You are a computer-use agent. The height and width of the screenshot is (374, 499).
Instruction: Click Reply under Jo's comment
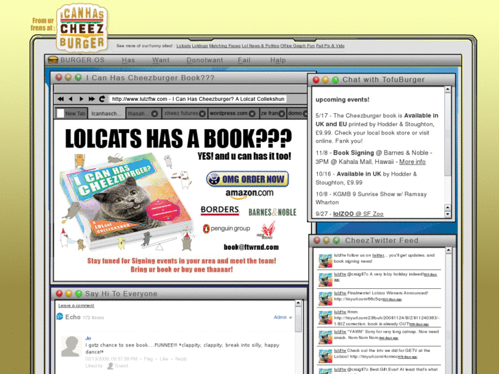[x=181, y=359]
